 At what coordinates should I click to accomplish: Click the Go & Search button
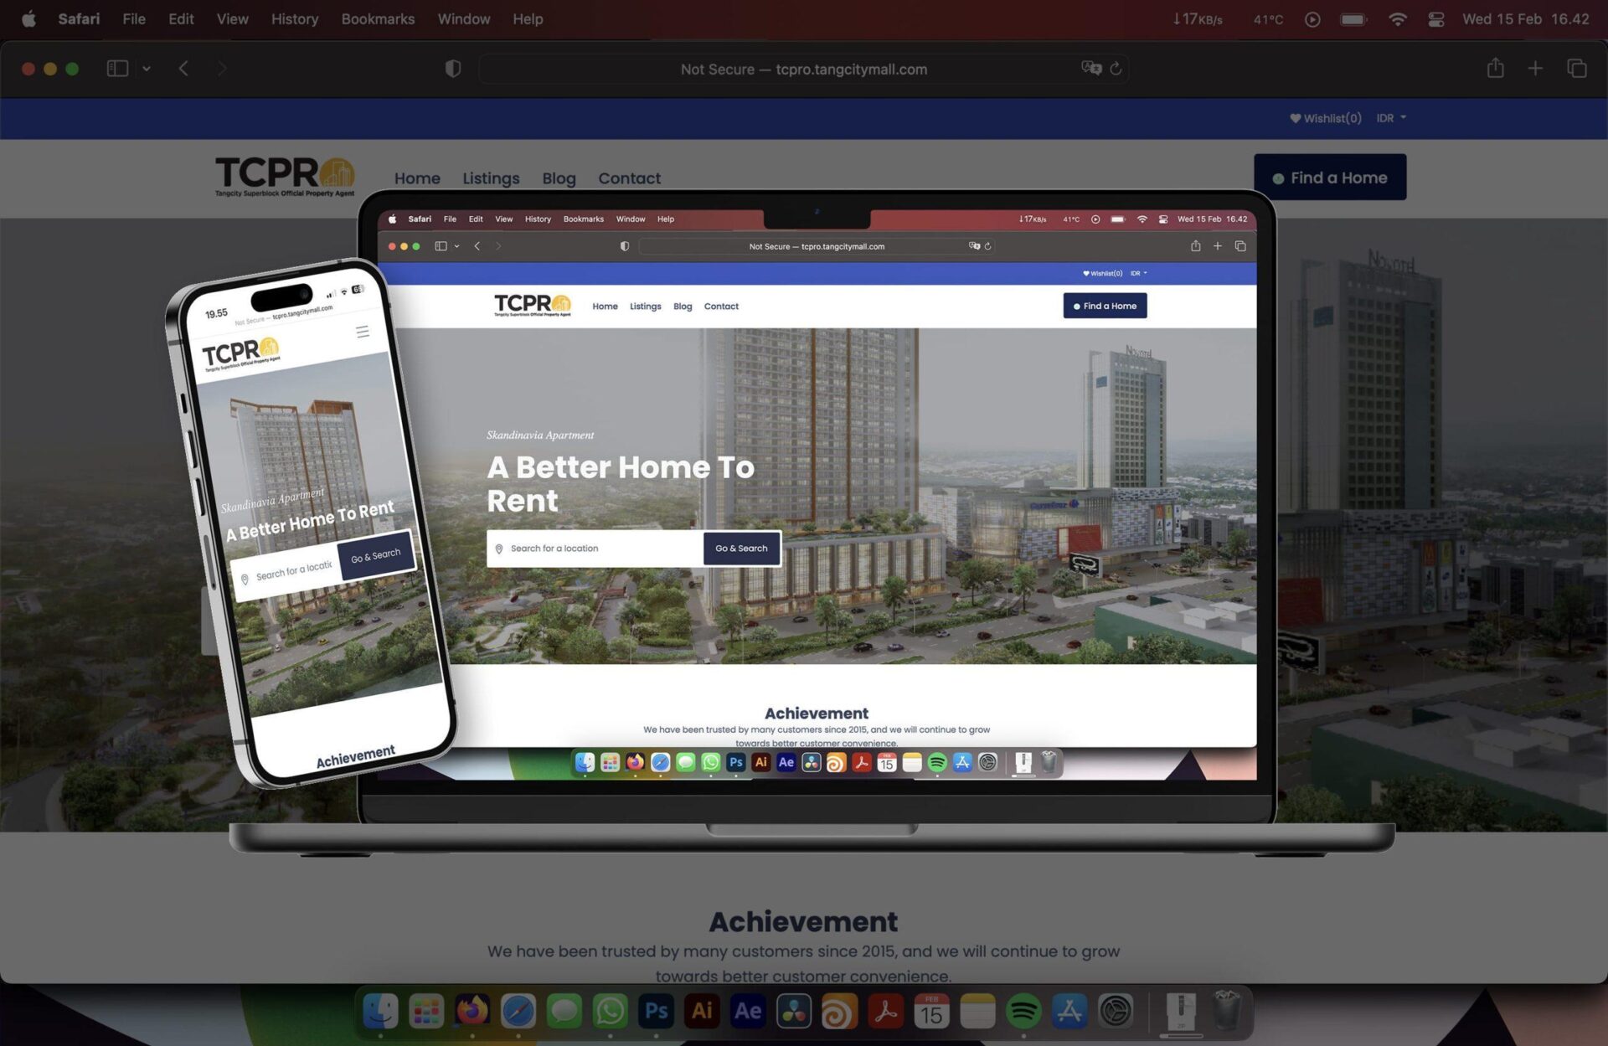(x=741, y=549)
